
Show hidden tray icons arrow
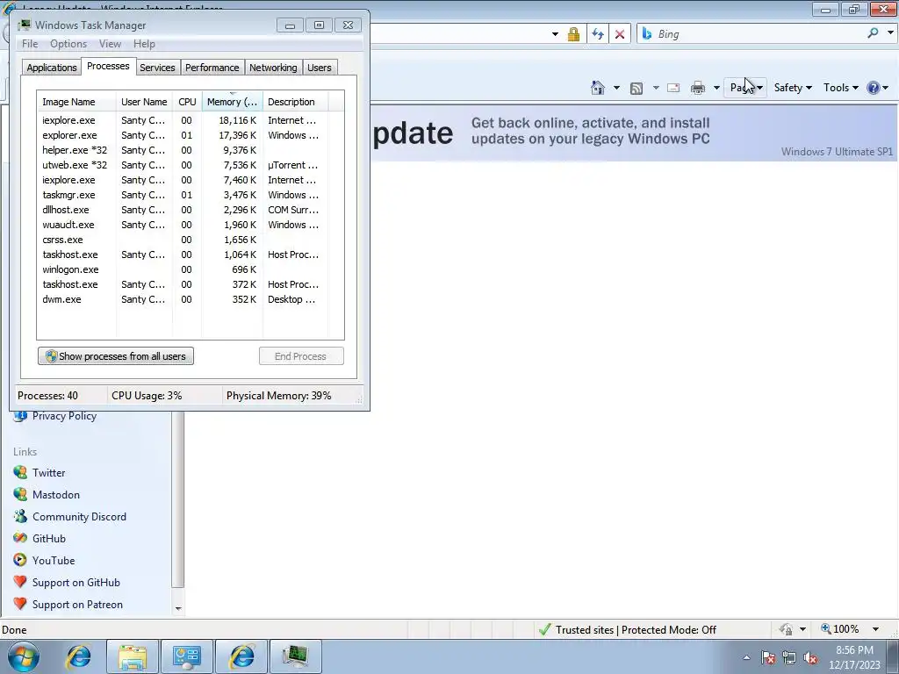[746, 658]
